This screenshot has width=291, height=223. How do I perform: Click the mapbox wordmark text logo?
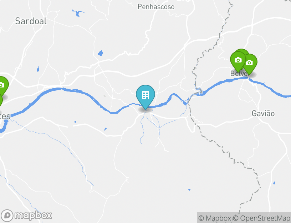tap(33, 215)
